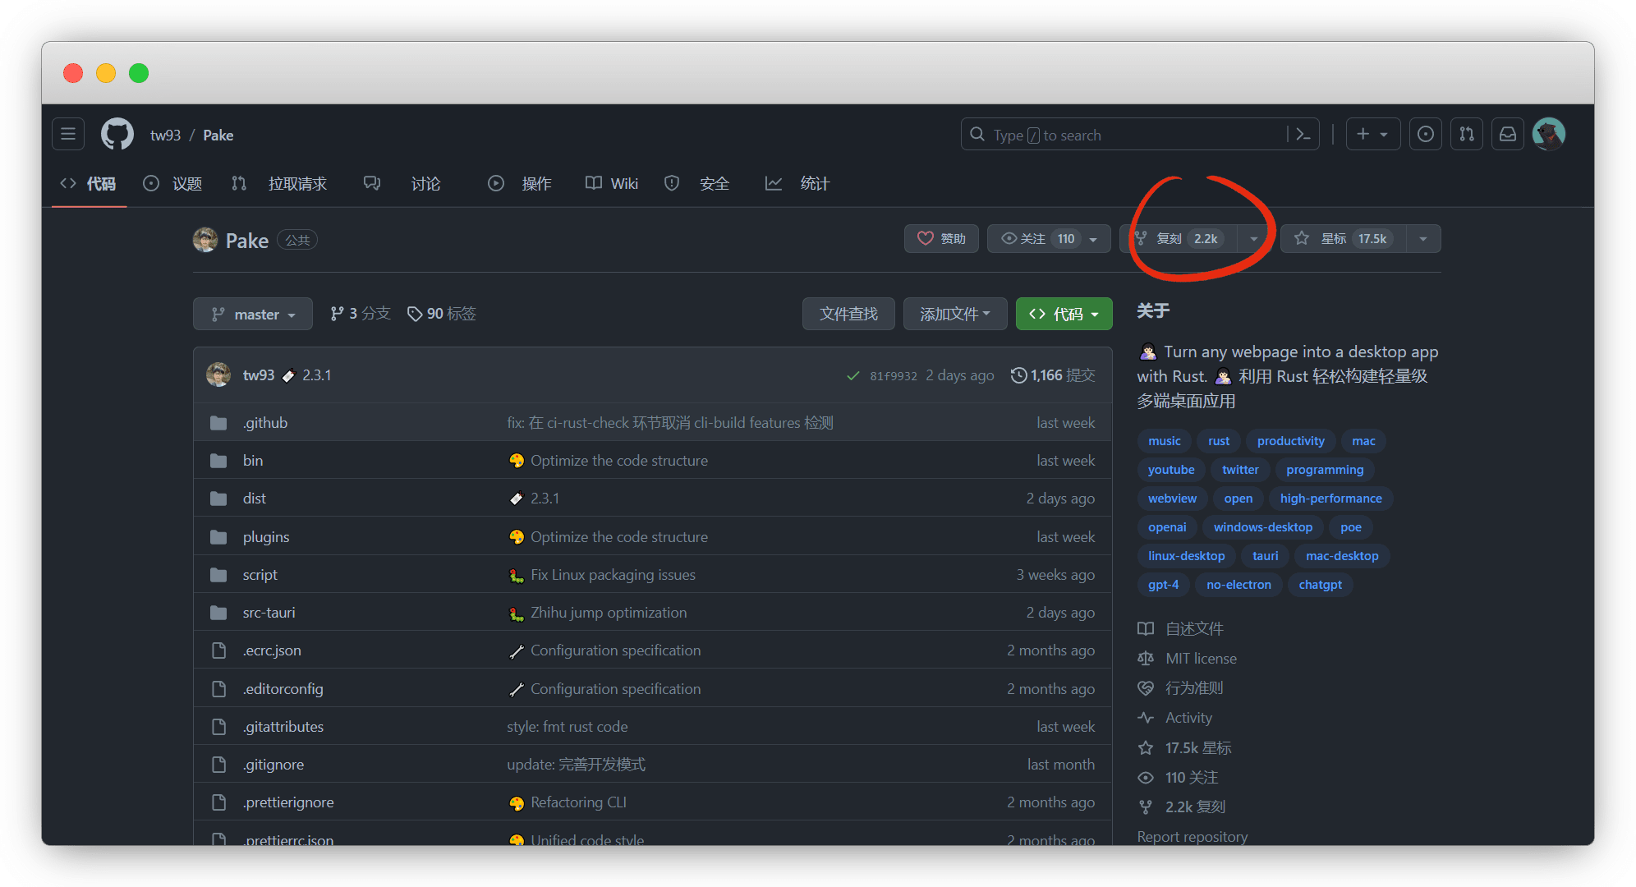The height and width of the screenshot is (887, 1636).
Task: Expand the green 代码 dropdown
Action: (x=1064, y=315)
